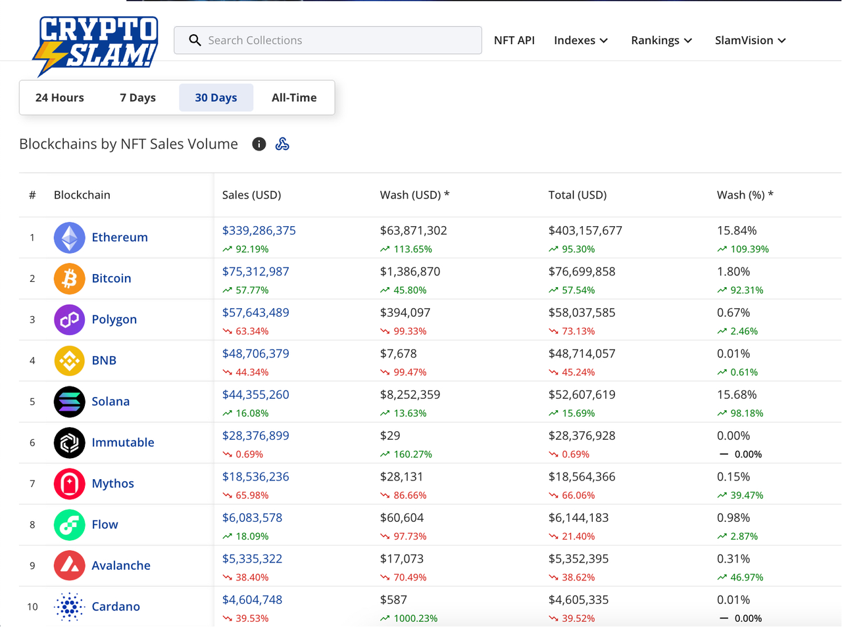Click the Flow logo icon
This screenshot has height=627, width=842.
click(69, 525)
